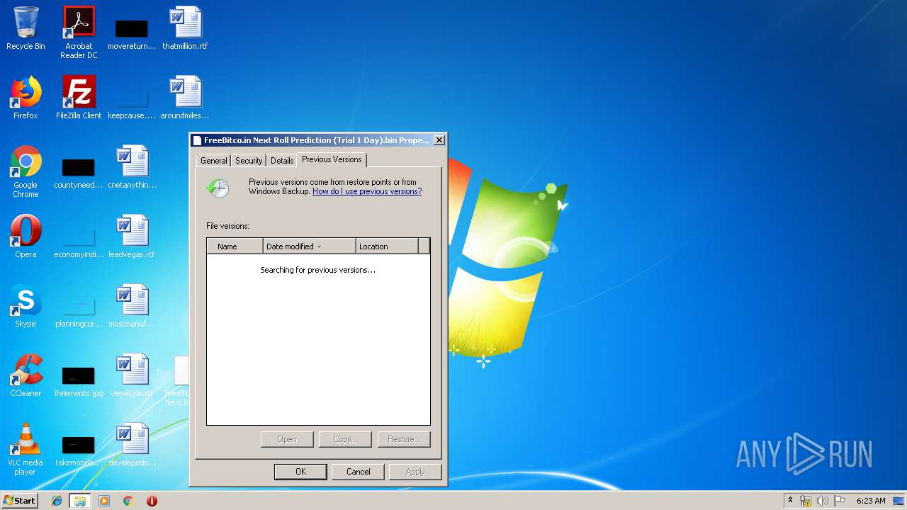Launch the Opera desktop shortcut
This screenshot has height=510, width=907.
[26, 237]
